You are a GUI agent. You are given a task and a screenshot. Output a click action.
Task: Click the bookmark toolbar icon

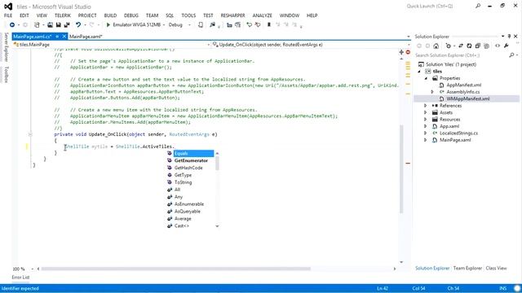click(x=269, y=24)
